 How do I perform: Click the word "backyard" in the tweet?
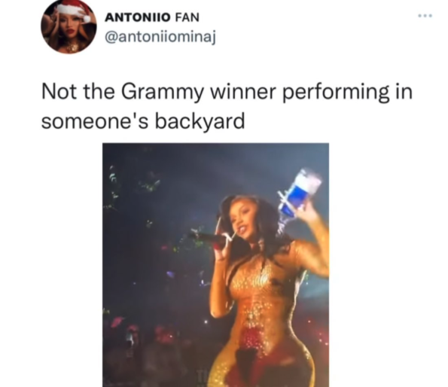coord(200,121)
